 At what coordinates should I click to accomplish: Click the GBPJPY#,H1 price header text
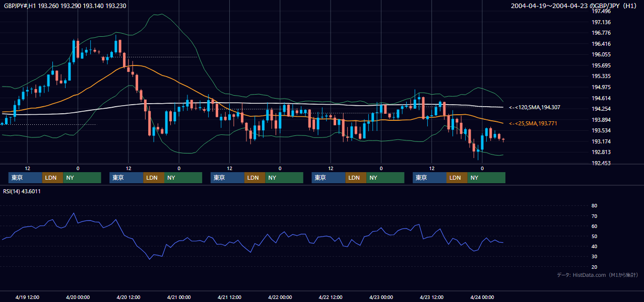point(65,6)
